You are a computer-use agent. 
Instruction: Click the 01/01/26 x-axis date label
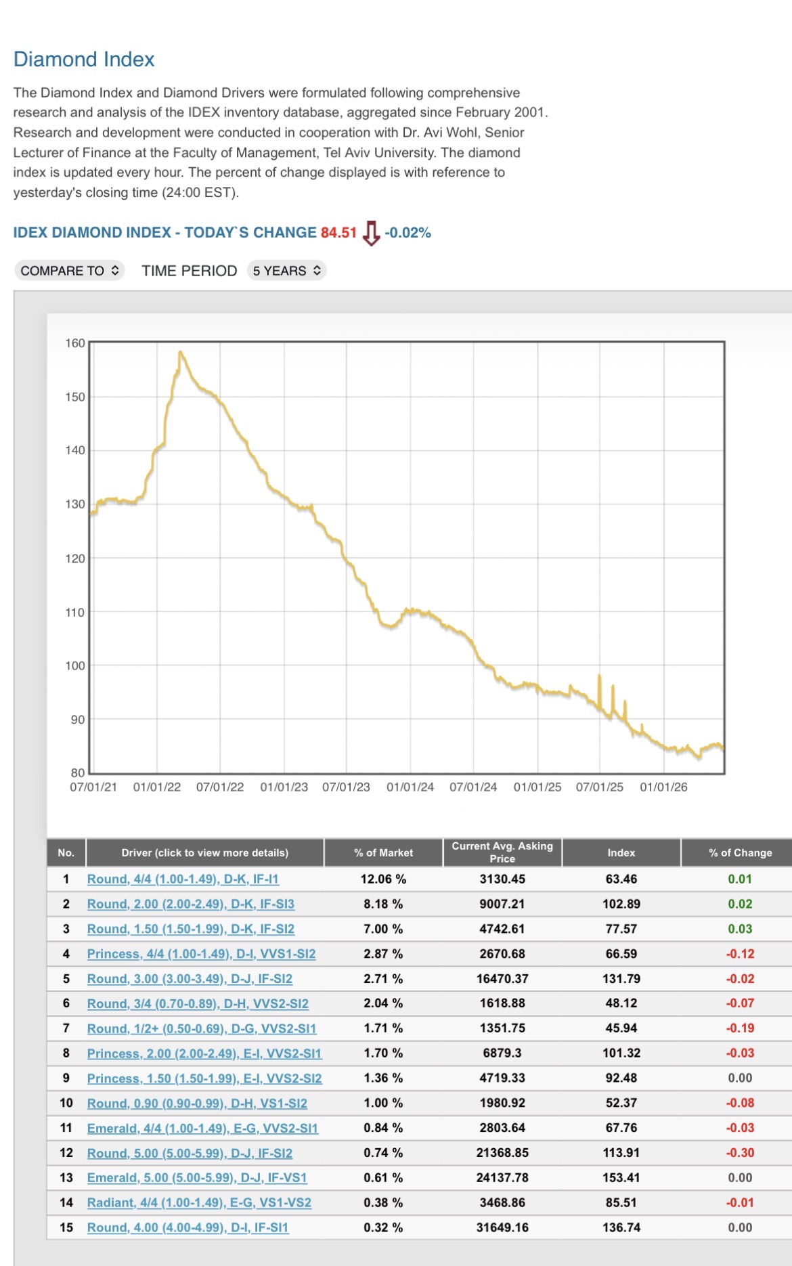pos(663,787)
